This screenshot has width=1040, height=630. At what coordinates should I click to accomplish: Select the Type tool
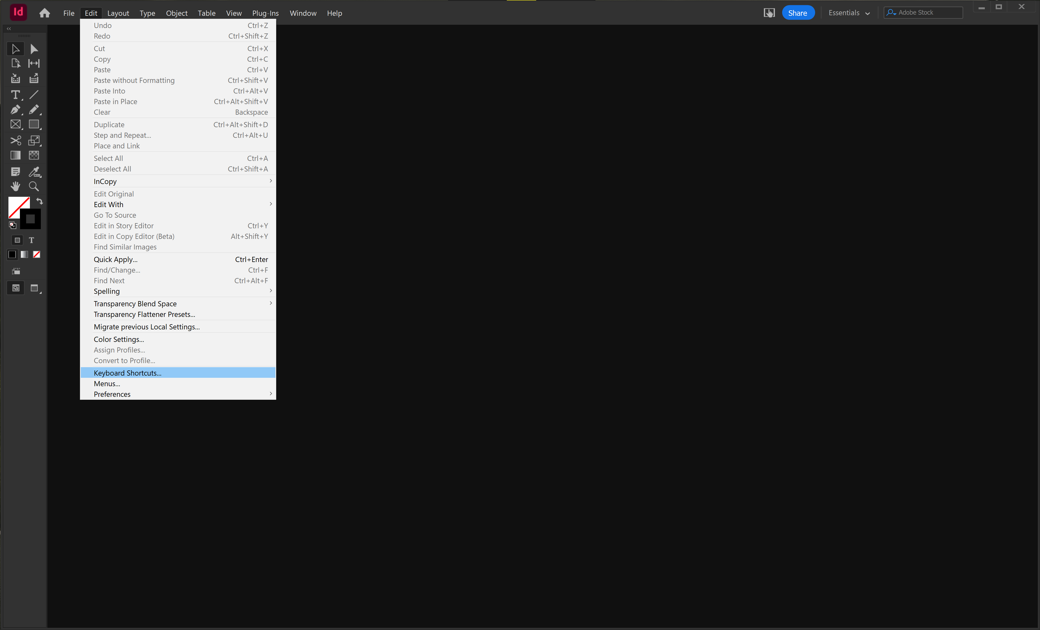tap(15, 95)
